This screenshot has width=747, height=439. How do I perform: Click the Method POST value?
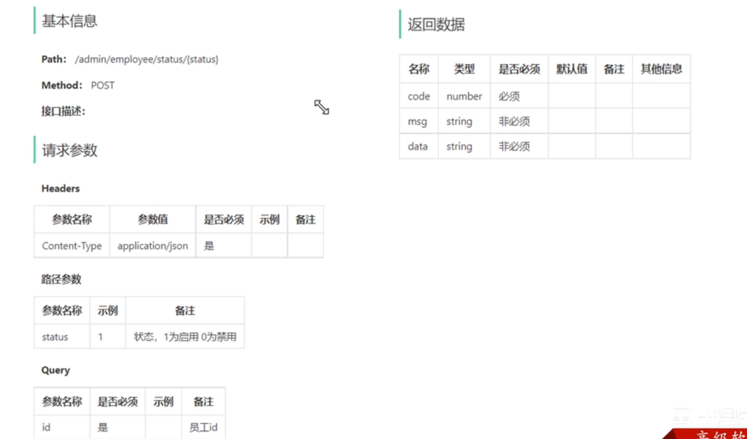[104, 85]
